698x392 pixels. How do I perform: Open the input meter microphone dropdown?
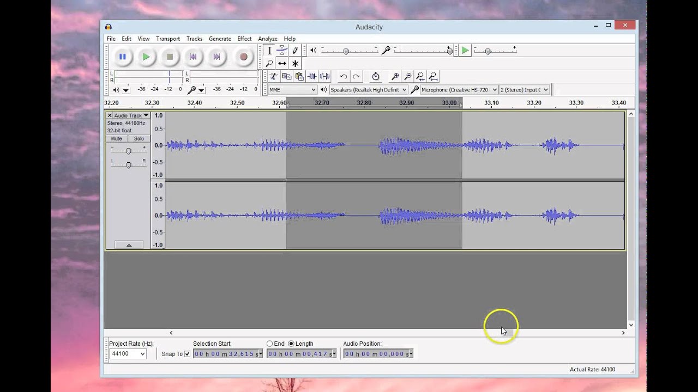click(201, 90)
